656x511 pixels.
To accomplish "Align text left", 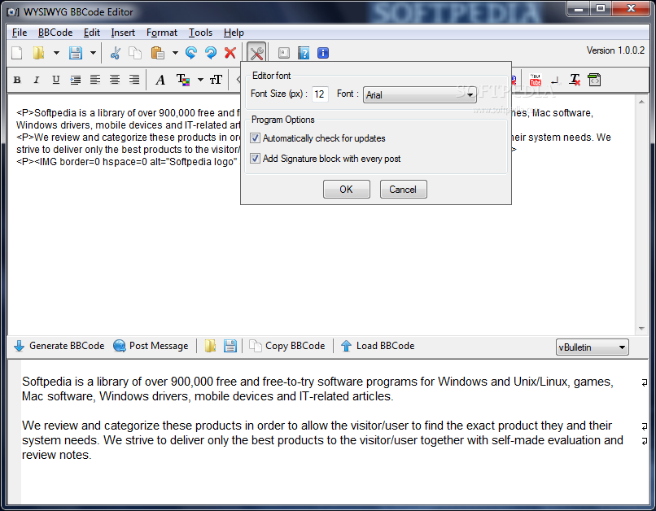I will coord(95,80).
